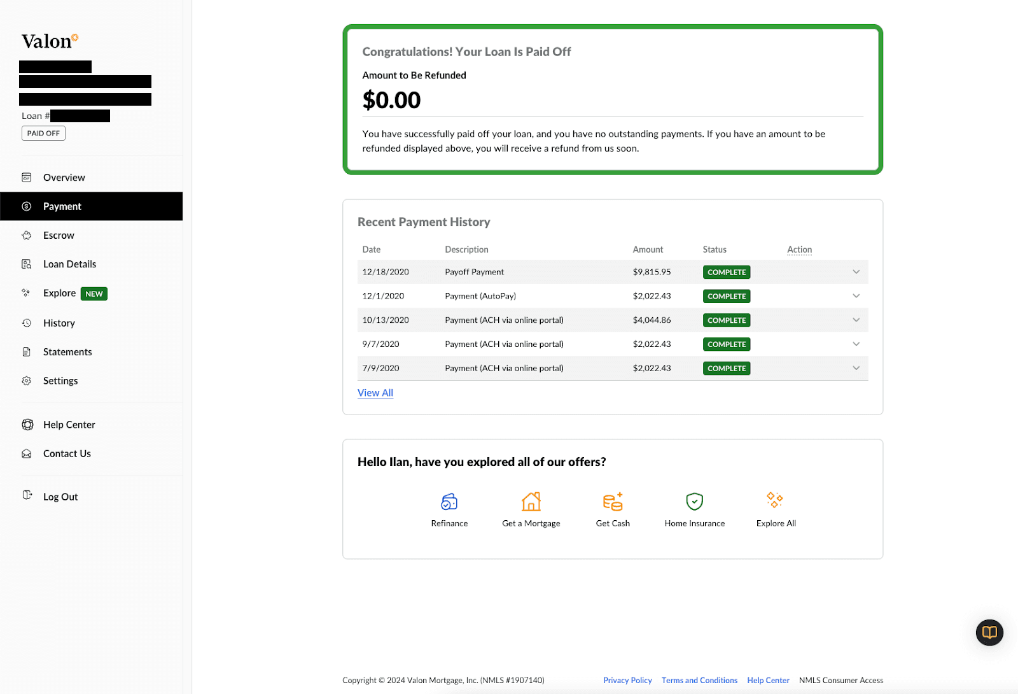
Task: Click the Explore All sparkle icon
Action: (x=774, y=500)
